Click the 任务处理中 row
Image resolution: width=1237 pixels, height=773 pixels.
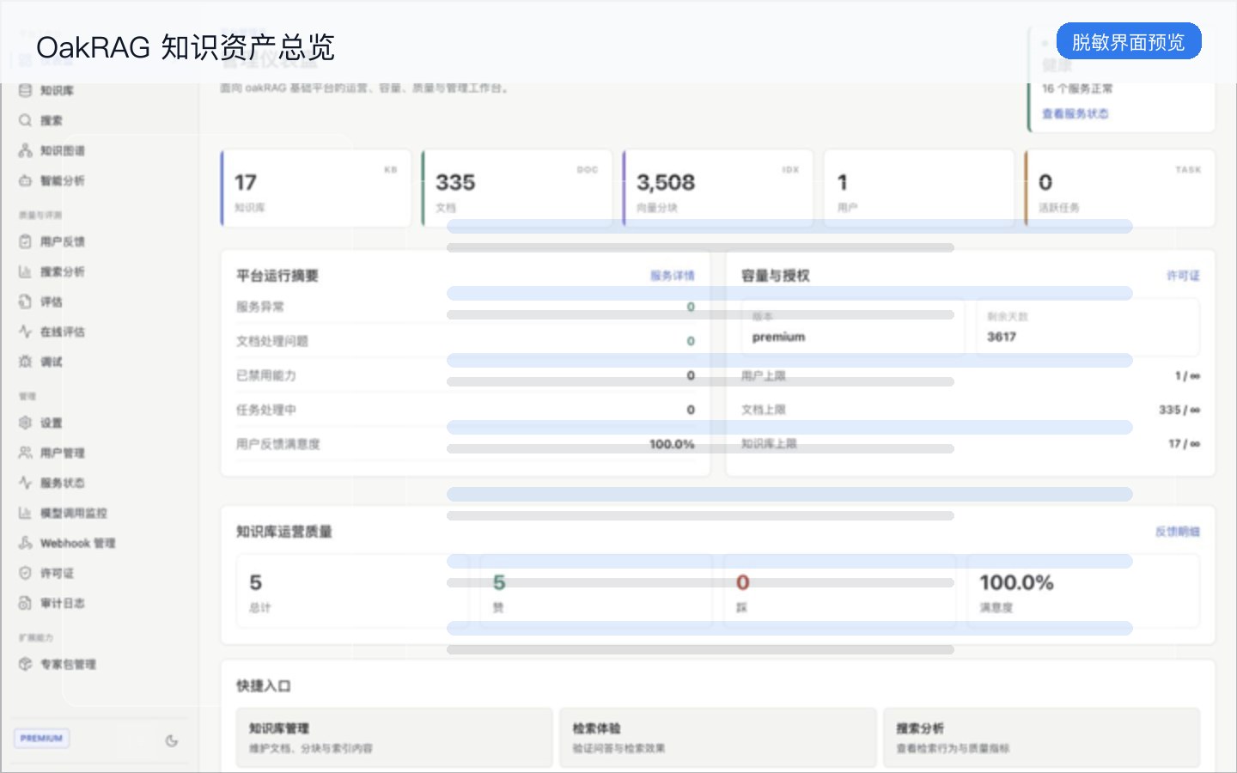[x=466, y=410]
